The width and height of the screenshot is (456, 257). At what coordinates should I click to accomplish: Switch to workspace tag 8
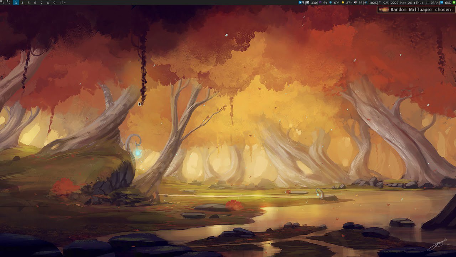tap(48, 2)
